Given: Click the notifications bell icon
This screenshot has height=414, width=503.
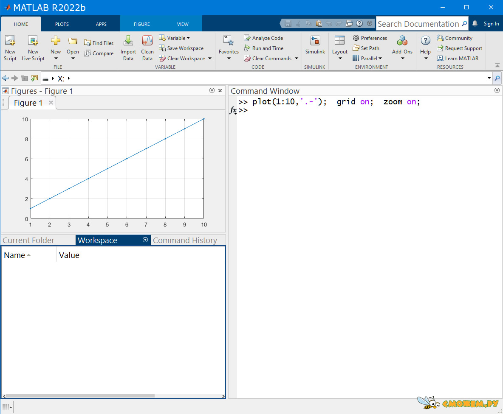Looking at the screenshot, I should pyautogui.click(x=475, y=23).
